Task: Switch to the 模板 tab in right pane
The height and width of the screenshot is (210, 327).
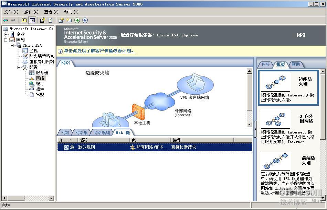Action: click(x=281, y=65)
